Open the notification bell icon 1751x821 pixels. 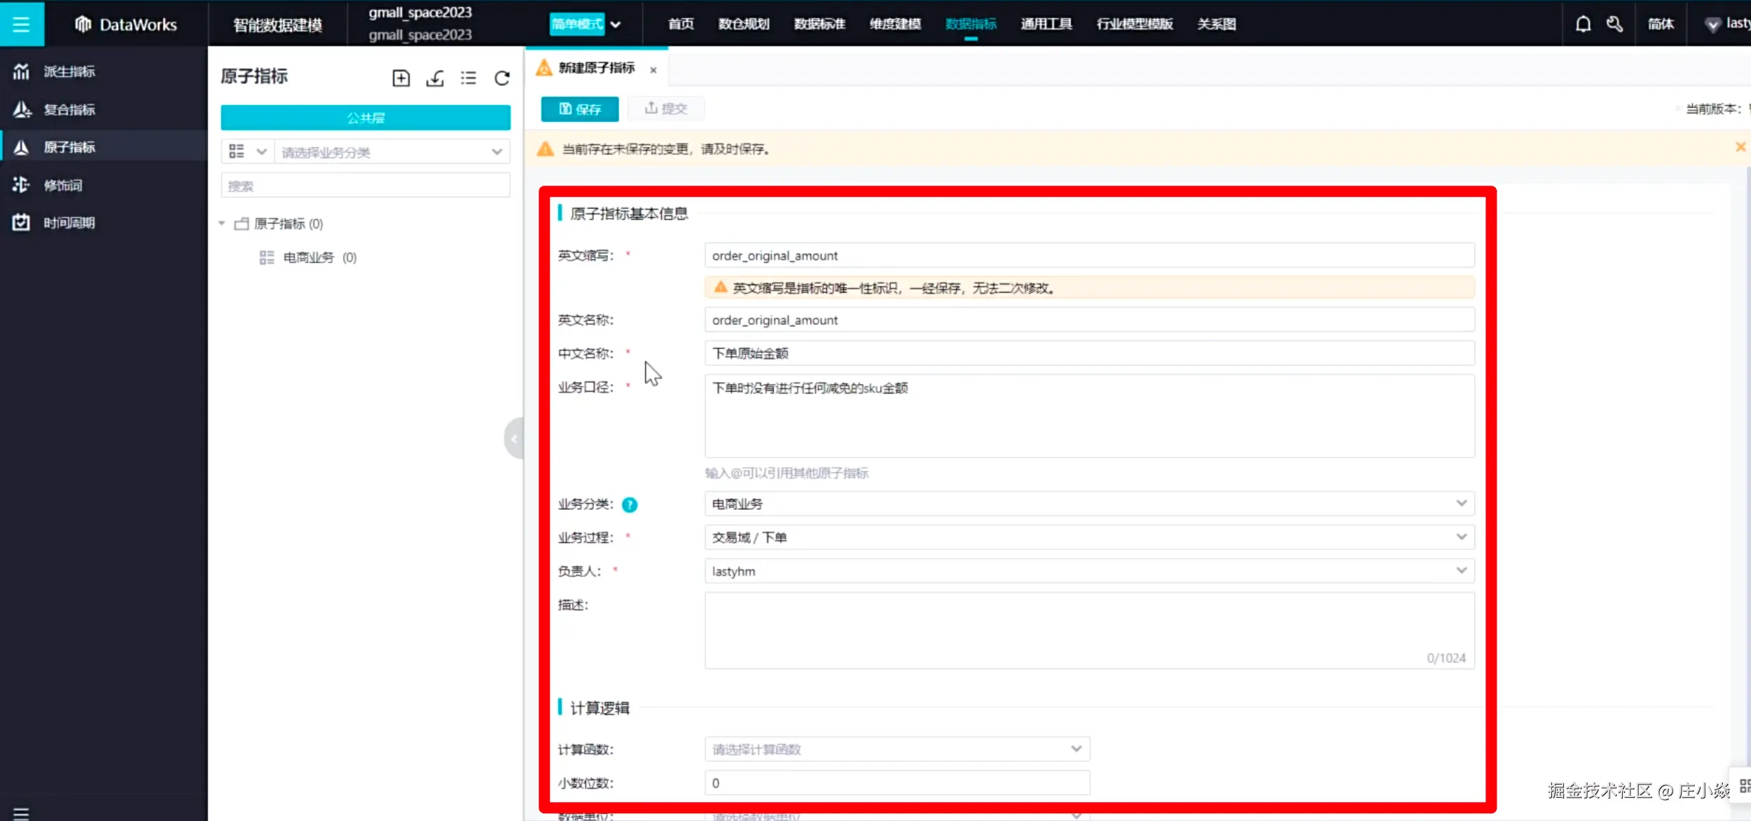1583,24
